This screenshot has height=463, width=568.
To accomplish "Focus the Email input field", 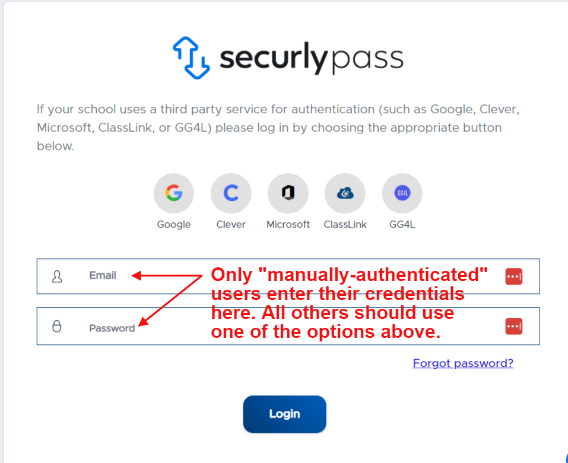I will pyautogui.click(x=288, y=276).
